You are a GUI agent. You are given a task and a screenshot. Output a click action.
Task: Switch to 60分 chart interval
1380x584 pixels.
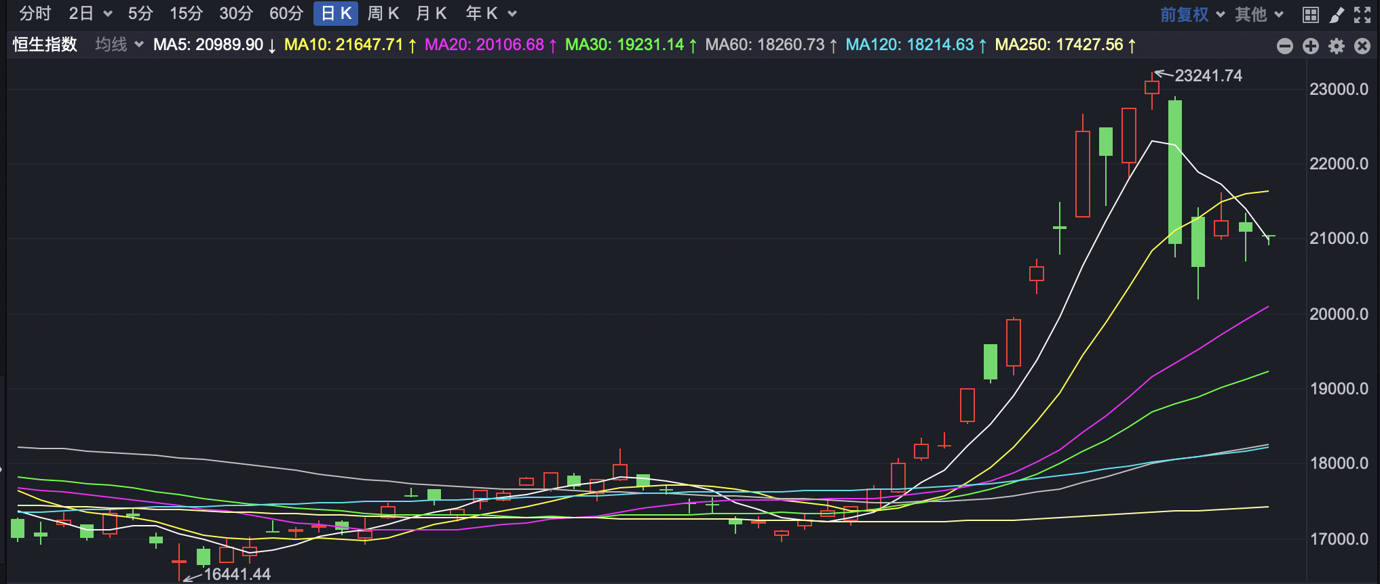coord(286,14)
